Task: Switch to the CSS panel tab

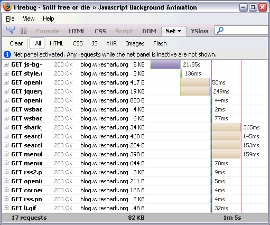Action: [100, 31]
